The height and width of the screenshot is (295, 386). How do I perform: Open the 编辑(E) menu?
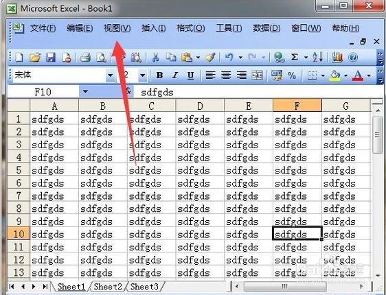tap(80, 28)
